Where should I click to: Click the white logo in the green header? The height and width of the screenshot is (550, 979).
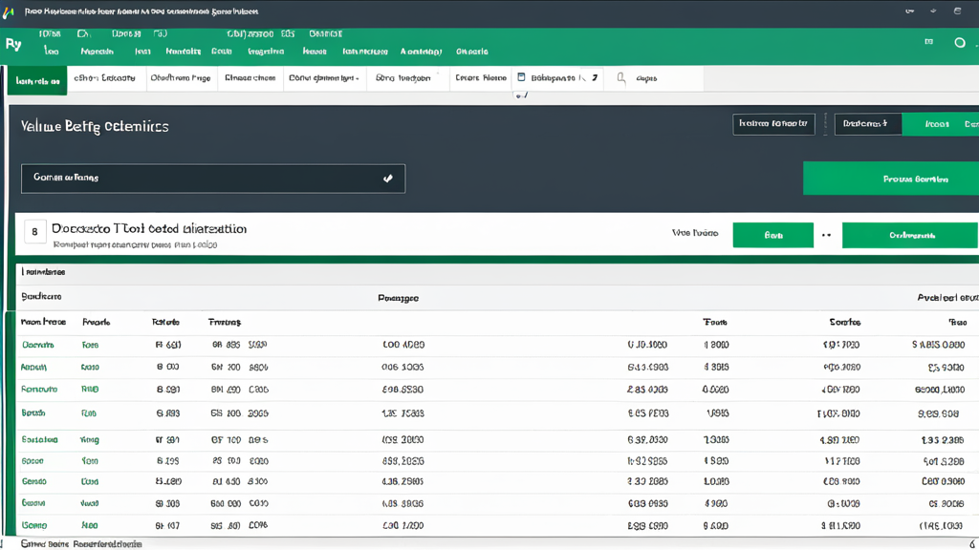(x=13, y=44)
